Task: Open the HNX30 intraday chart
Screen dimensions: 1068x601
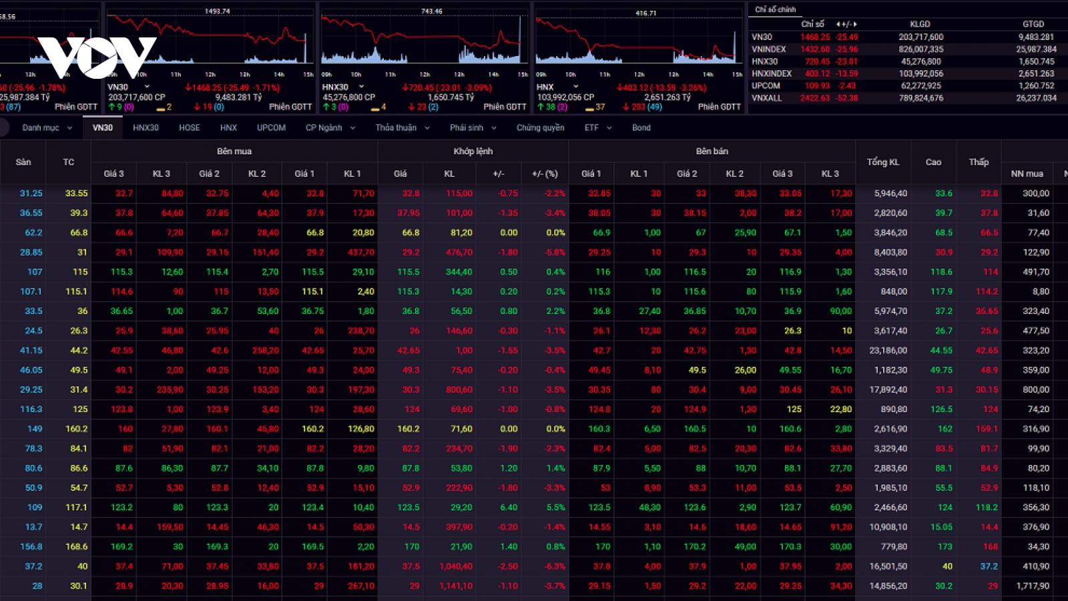Action: pos(425,40)
